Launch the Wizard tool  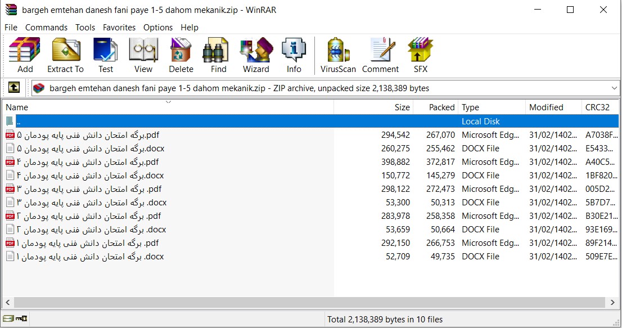pyautogui.click(x=256, y=55)
